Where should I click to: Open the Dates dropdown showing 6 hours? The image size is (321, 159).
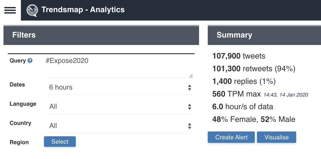[119, 87]
